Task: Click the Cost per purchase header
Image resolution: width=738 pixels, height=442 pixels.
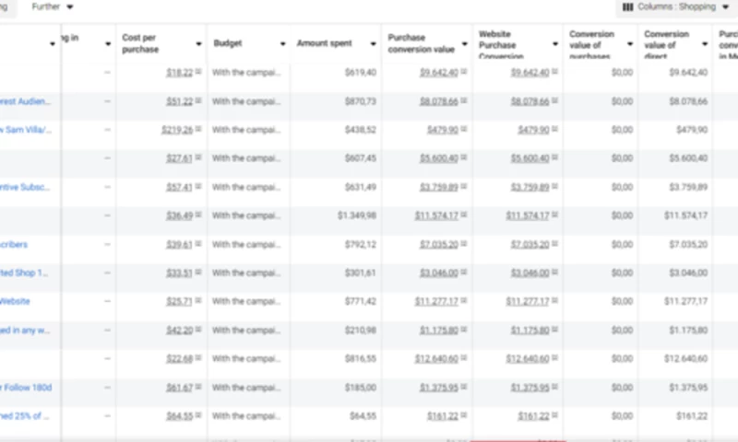Action: (x=140, y=43)
